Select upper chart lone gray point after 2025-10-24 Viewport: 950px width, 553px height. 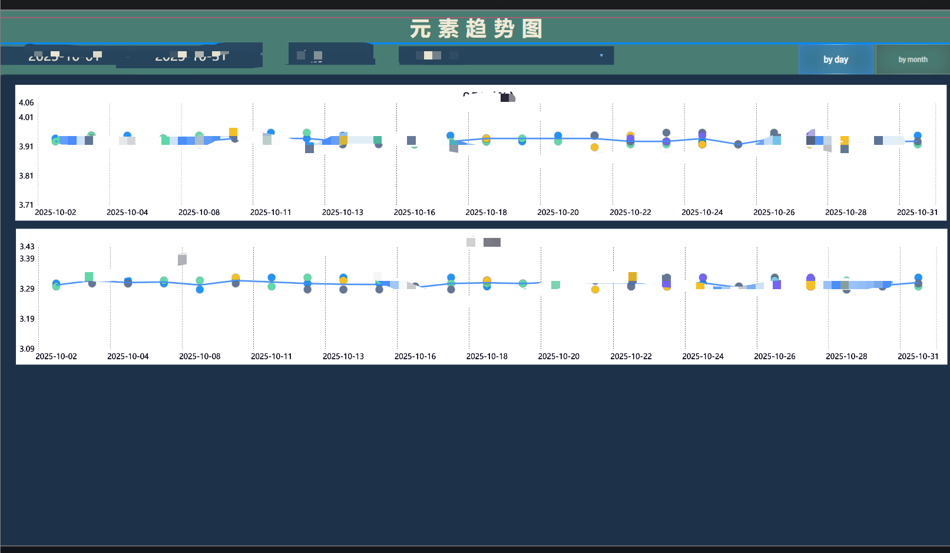coord(738,144)
